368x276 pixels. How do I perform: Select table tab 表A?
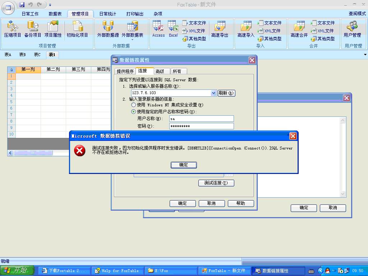(x=8, y=55)
